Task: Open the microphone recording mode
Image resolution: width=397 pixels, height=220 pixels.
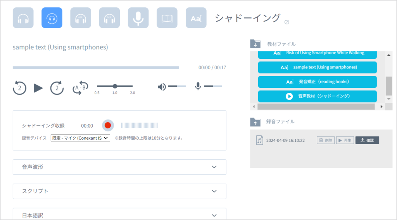Action: 138,18
